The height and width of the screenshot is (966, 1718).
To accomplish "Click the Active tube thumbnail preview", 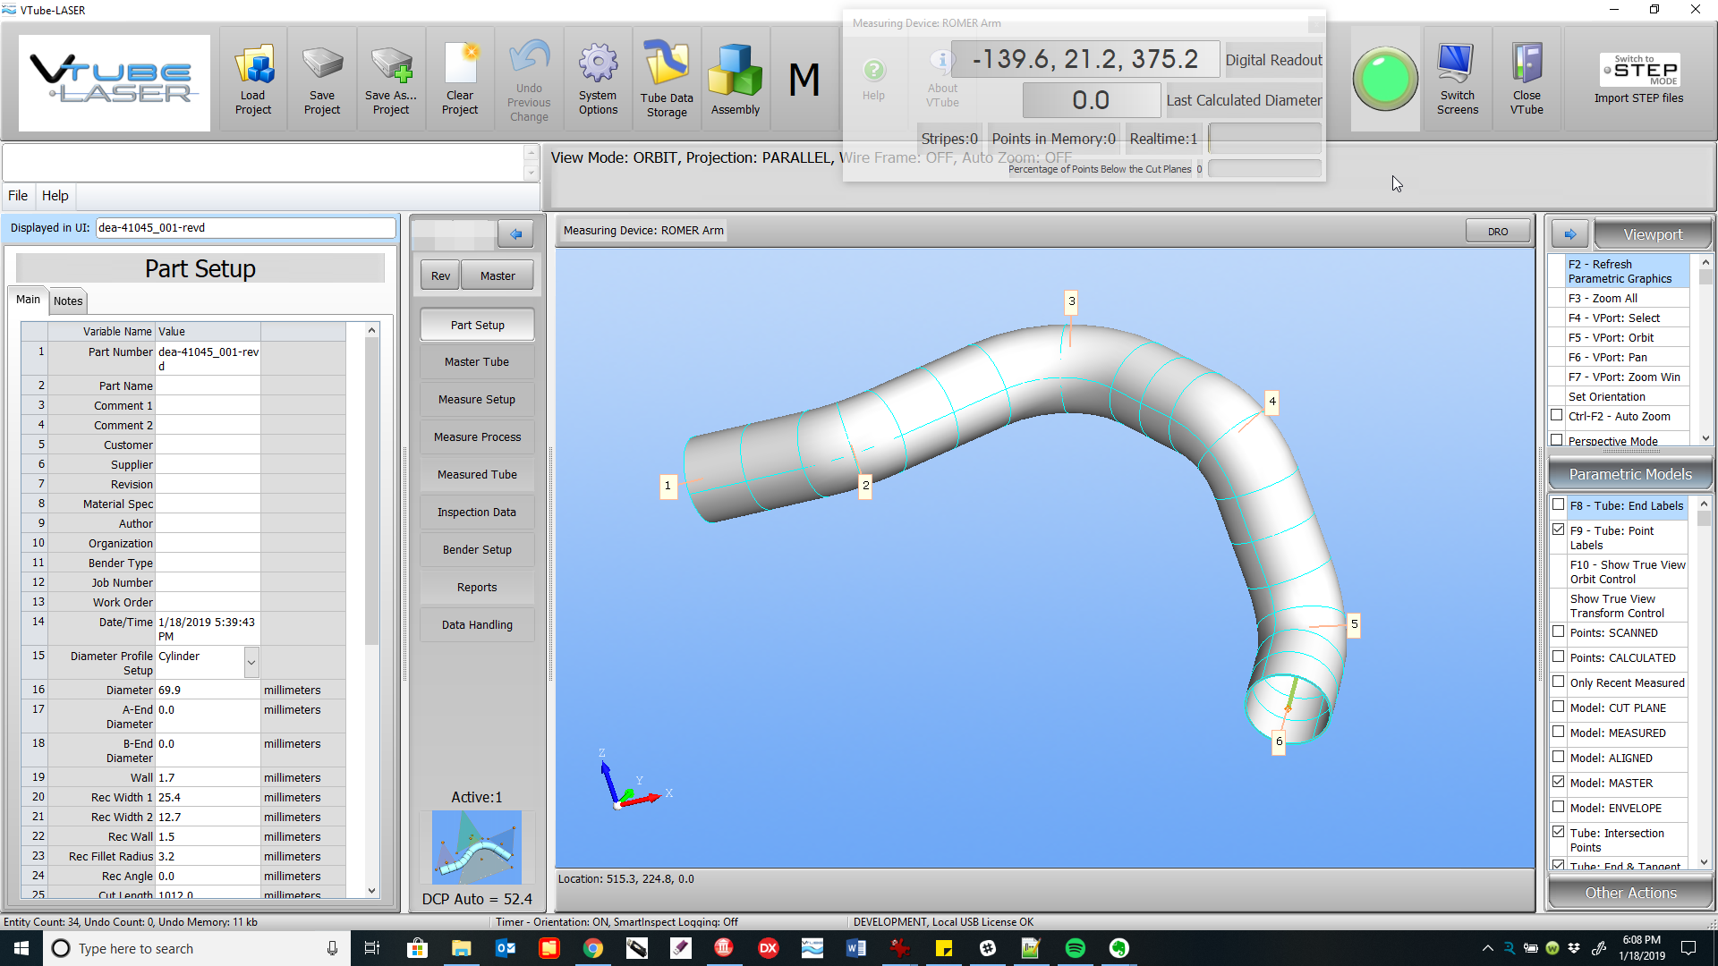I will pos(477,847).
